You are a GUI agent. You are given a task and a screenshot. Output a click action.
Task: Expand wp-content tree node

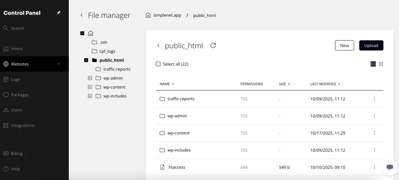pyautogui.click(x=90, y=87)
